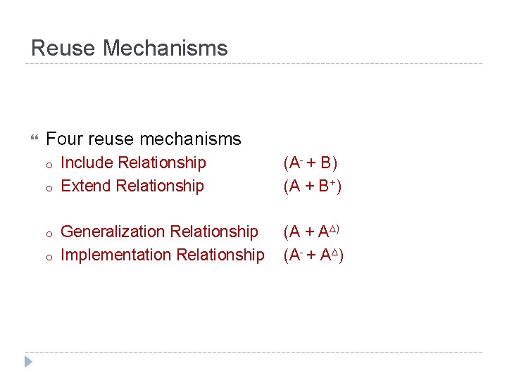507x380 pixels.
Task: Select the Reuse Mechanisms slide title
Action: click(130, 48)
